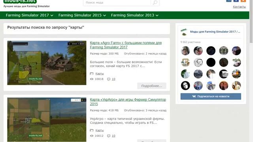253x142 pixels.
Task: Click the search magnifier icon
Action: [x=155, y=2]
